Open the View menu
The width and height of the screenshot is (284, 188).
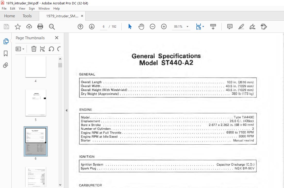pos(22,8)
